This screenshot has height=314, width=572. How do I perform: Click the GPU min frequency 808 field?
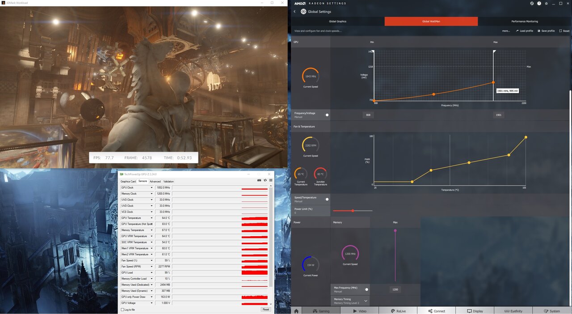[x=368, y=115]
